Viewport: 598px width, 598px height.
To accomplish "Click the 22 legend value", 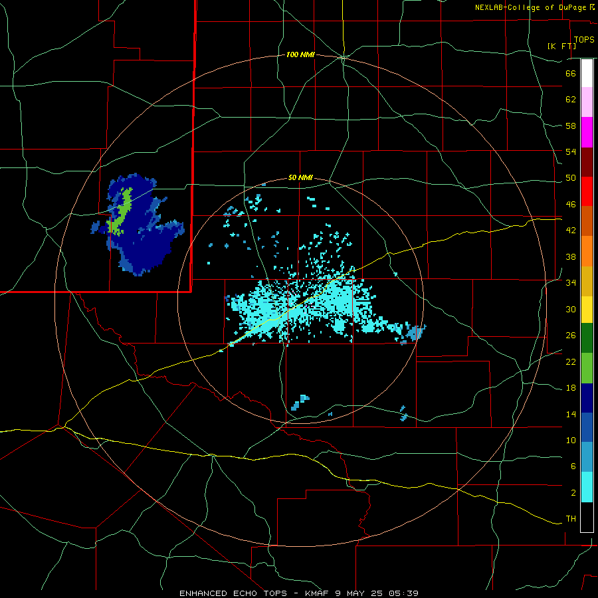I will click(571, 361).
